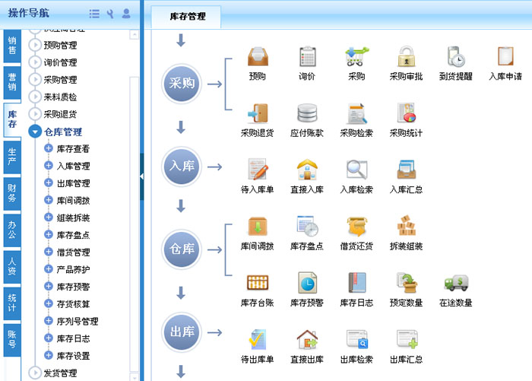Click the 库存盘点 inventory count icon
The width and height of the screenshot is (532, 381).
[307, 227]
